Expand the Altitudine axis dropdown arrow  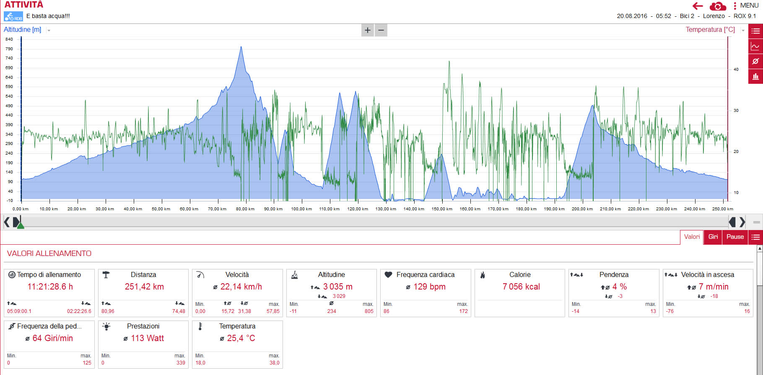(49, 31)
